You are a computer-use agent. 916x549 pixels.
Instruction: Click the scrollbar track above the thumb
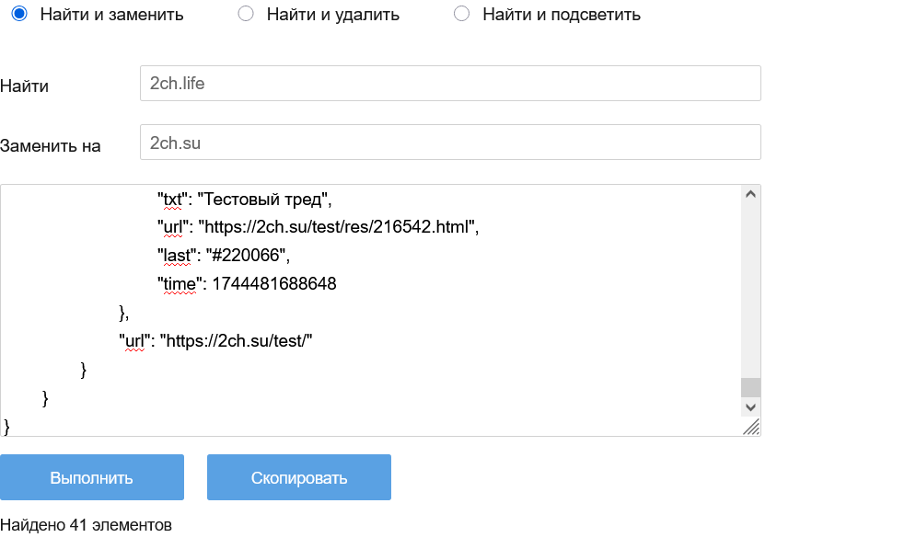(751, 285)
